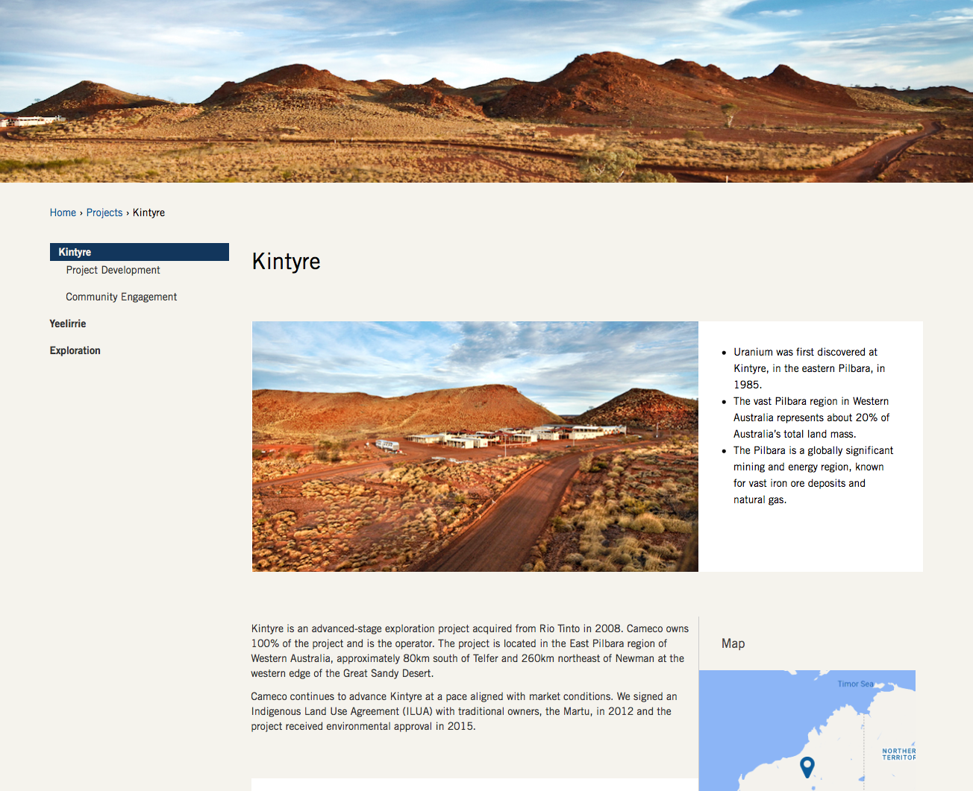
Task: Click the Home breadcrumb link
Action: (63, 212)
